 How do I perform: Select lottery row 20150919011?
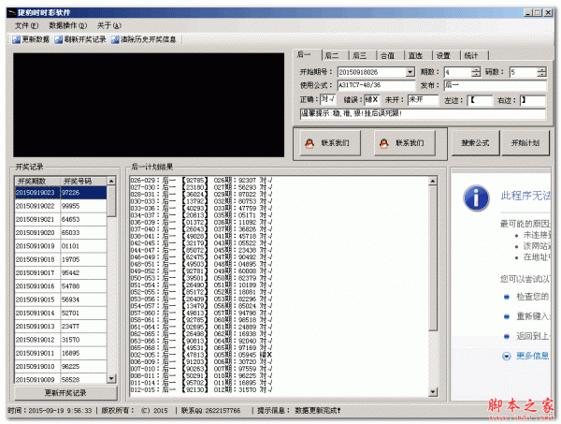click(61, 353)
